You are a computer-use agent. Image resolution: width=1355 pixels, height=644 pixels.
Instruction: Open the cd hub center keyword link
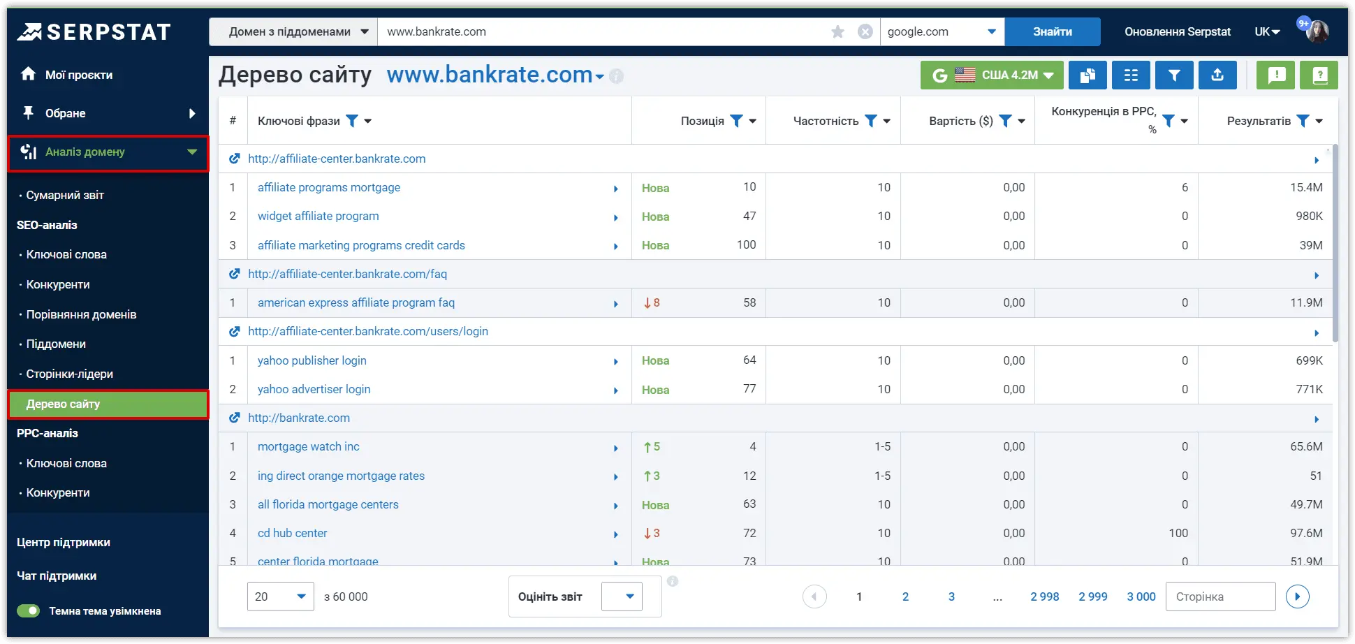click(x=293, y=533)
